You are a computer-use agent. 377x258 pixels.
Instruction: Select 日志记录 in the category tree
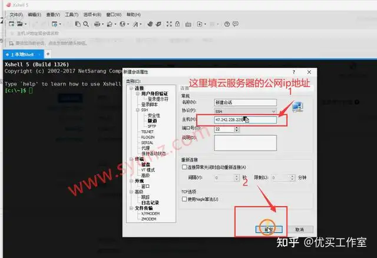pyautogui.click(x=150, y=203)
